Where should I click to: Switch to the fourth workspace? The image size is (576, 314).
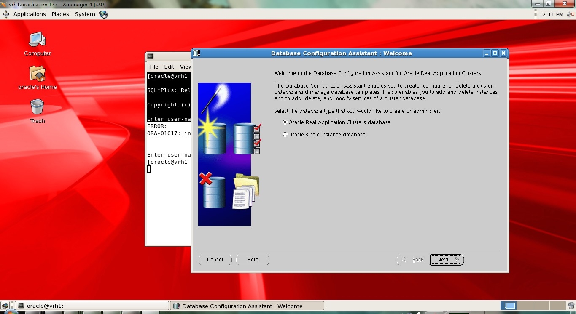(558, 306)
